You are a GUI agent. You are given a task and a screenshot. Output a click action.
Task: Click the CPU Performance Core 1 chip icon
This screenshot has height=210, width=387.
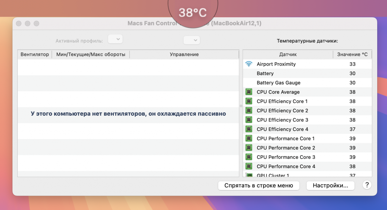pyautogui.click(x=249, y=138)
